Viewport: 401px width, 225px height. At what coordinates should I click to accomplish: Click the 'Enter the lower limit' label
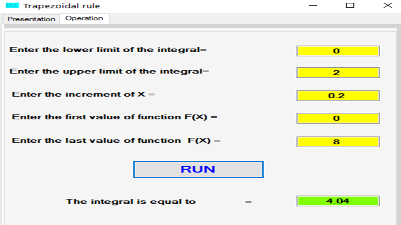coord(108,50)
